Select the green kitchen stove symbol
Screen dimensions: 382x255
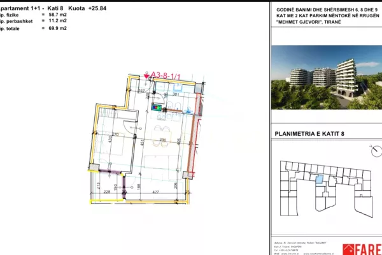157,106
